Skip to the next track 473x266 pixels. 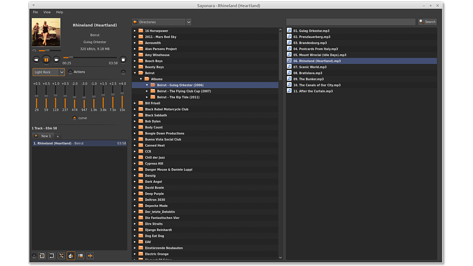(x=56, y=60)
